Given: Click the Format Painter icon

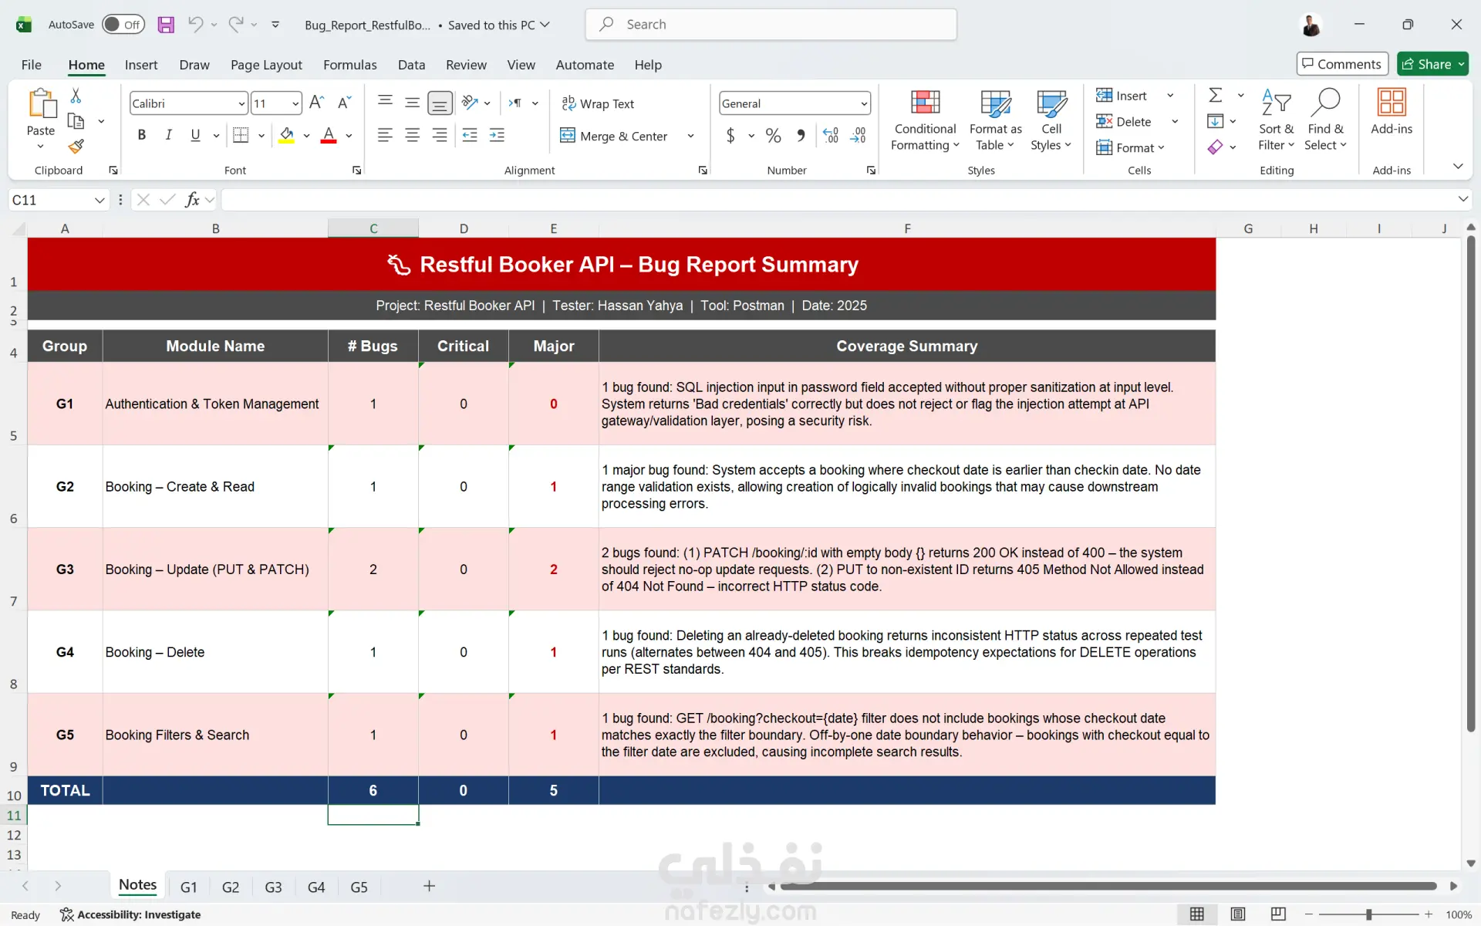Looking at the screenshot, I should [76, 146].
